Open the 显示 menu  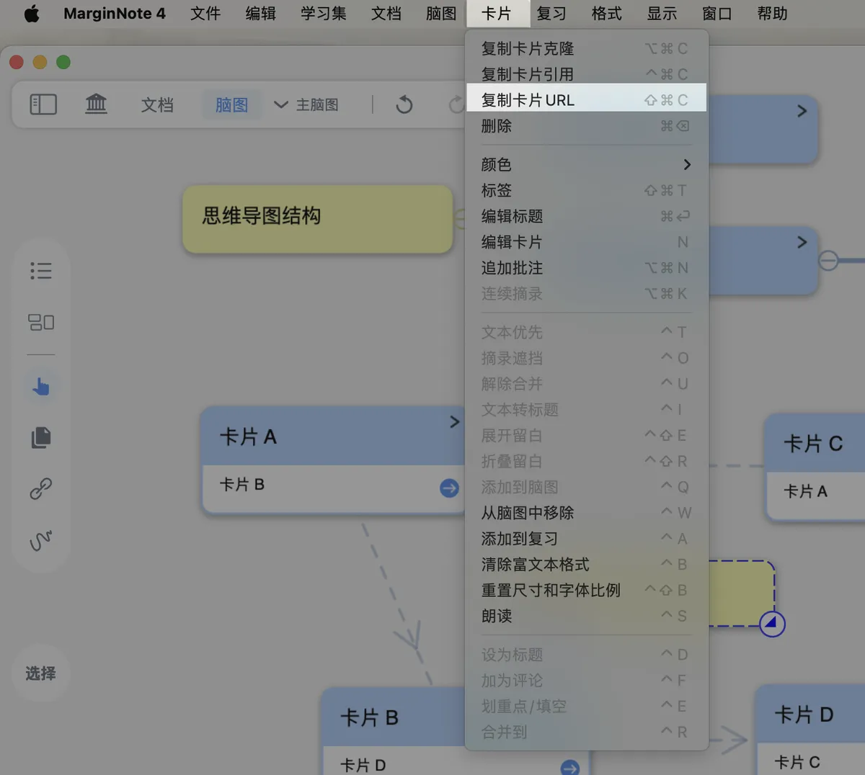point(662,14)
